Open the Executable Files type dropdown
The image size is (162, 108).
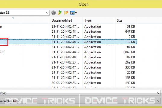coord(158,101)
